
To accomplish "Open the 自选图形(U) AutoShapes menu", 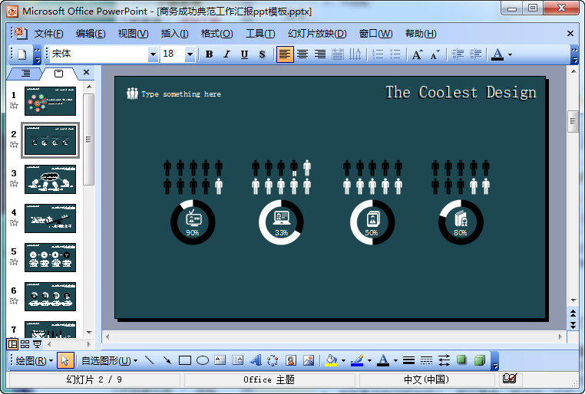I will (109, 360).
